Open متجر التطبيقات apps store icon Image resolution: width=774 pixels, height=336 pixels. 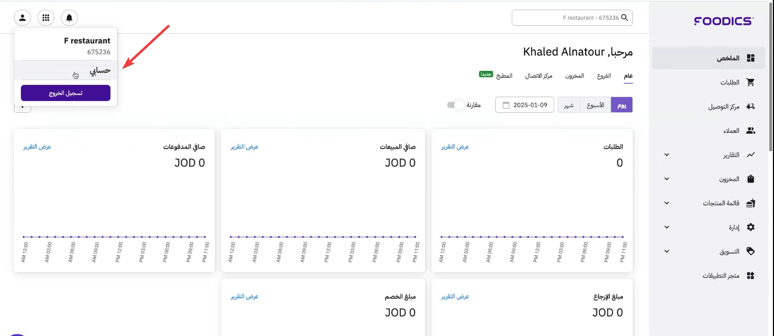(750, 275)
